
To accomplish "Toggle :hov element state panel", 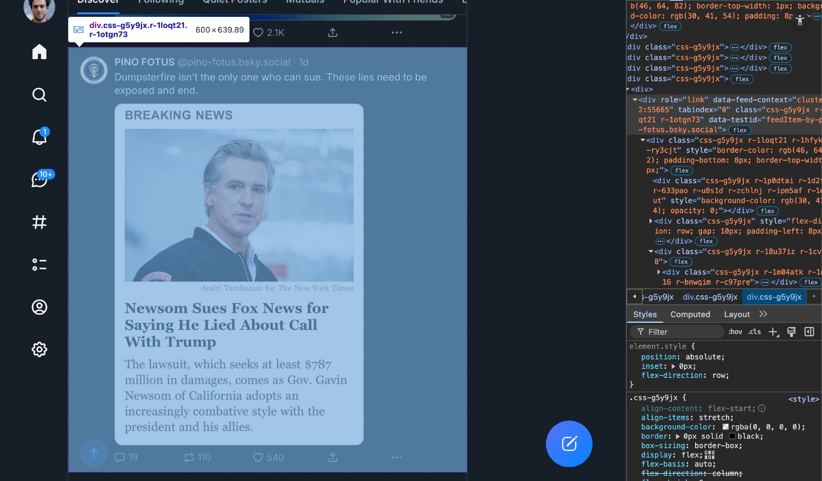I will (735, 332).
